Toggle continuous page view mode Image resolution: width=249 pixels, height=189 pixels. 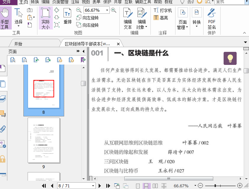tap(146, 186)
